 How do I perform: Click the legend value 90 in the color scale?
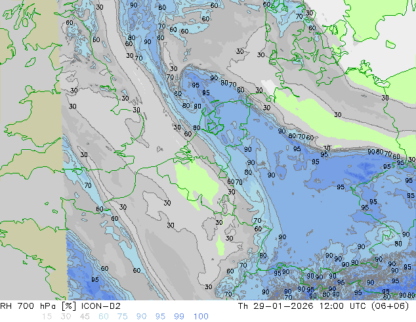[x=141, y=317]
